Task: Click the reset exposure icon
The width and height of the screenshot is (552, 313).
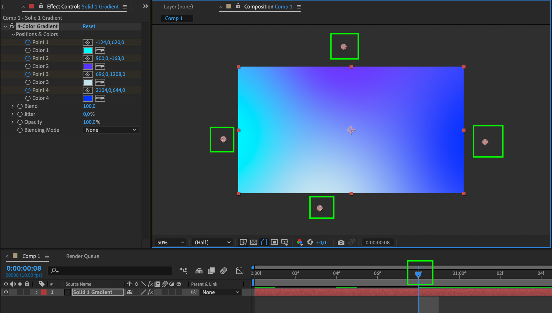Action: coord(310,242)
